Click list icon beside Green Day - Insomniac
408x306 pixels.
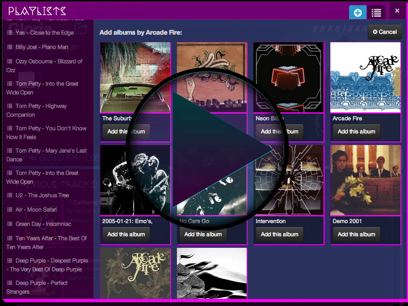(x=10, y=224)
